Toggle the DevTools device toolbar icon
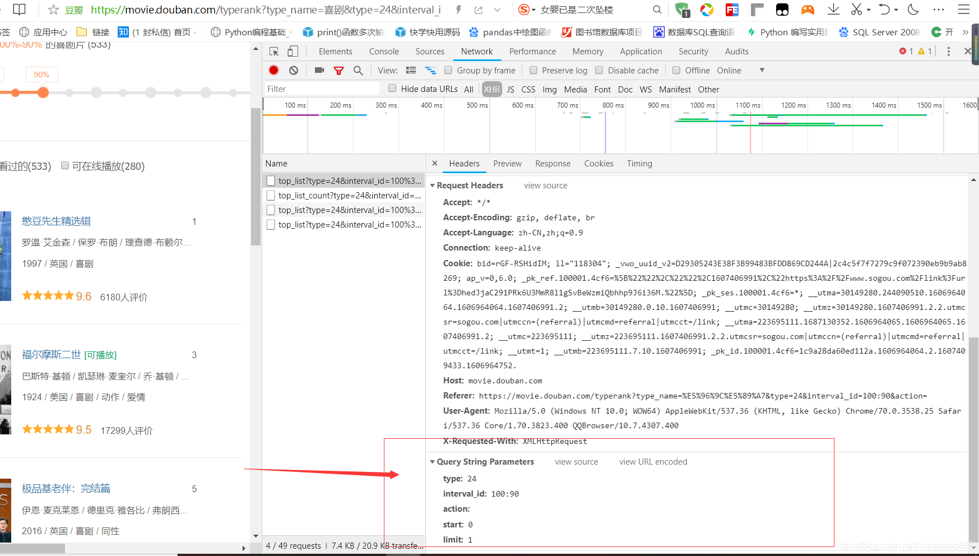Image resolution: width=979 pixels, height=556 pixels. [293, 52]
